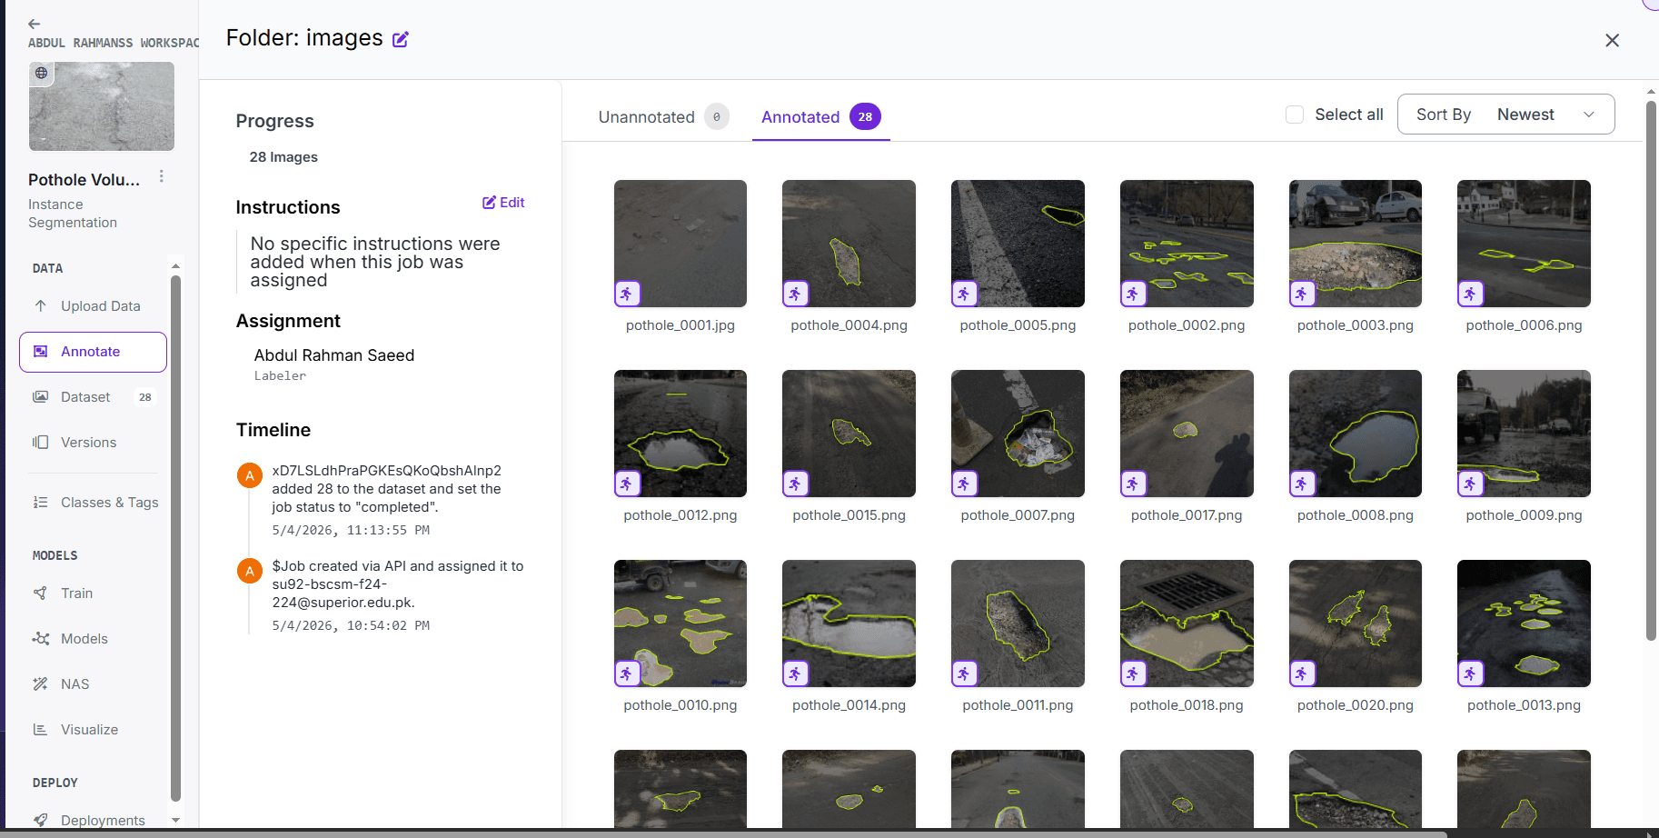Click the globe icon on project thumbnail
Screen dimensions: 1659x838
point(42,73)
